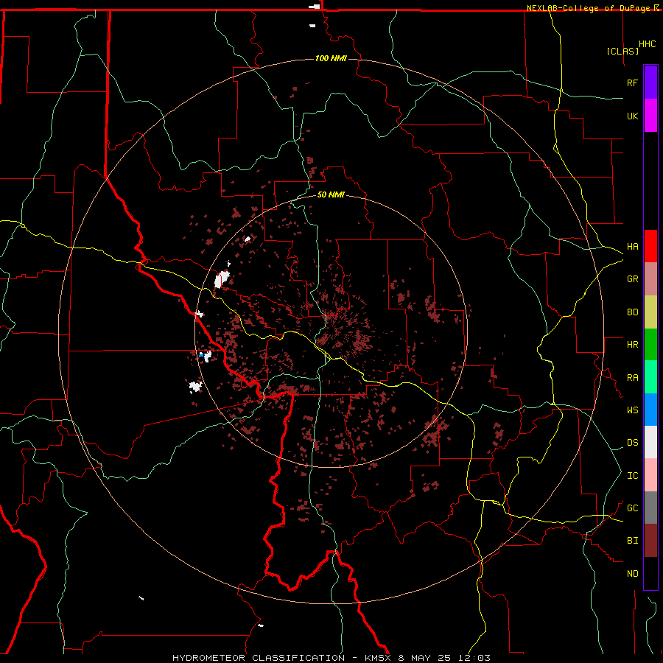The height and width of the screenshot is (663, 663).
Task: Click the HYDROMETEOR CLASSIFICATION title caption
Action: [x=259, y=658]
